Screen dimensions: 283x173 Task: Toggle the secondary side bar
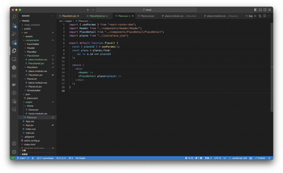[x=265, y=10]
